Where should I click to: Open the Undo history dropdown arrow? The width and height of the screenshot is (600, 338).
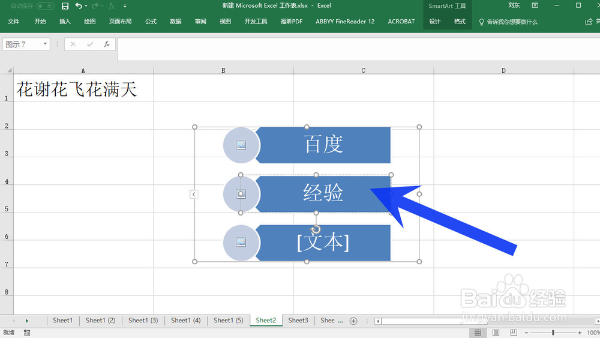pyautogui.click(x=86, y=6)
